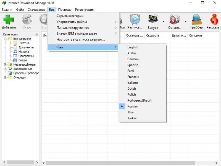The height and width of the screenshot is (166, 221).
Task: Switch language to English
Action: tap(142, 47)
